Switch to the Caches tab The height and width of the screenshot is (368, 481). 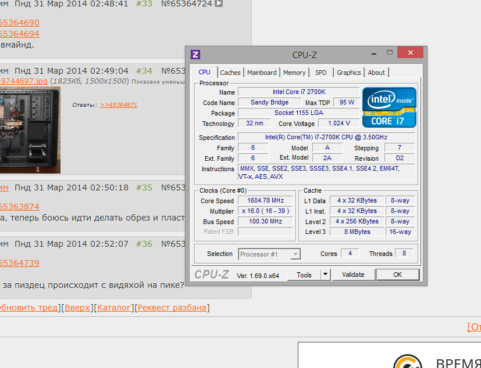point(230,73)
